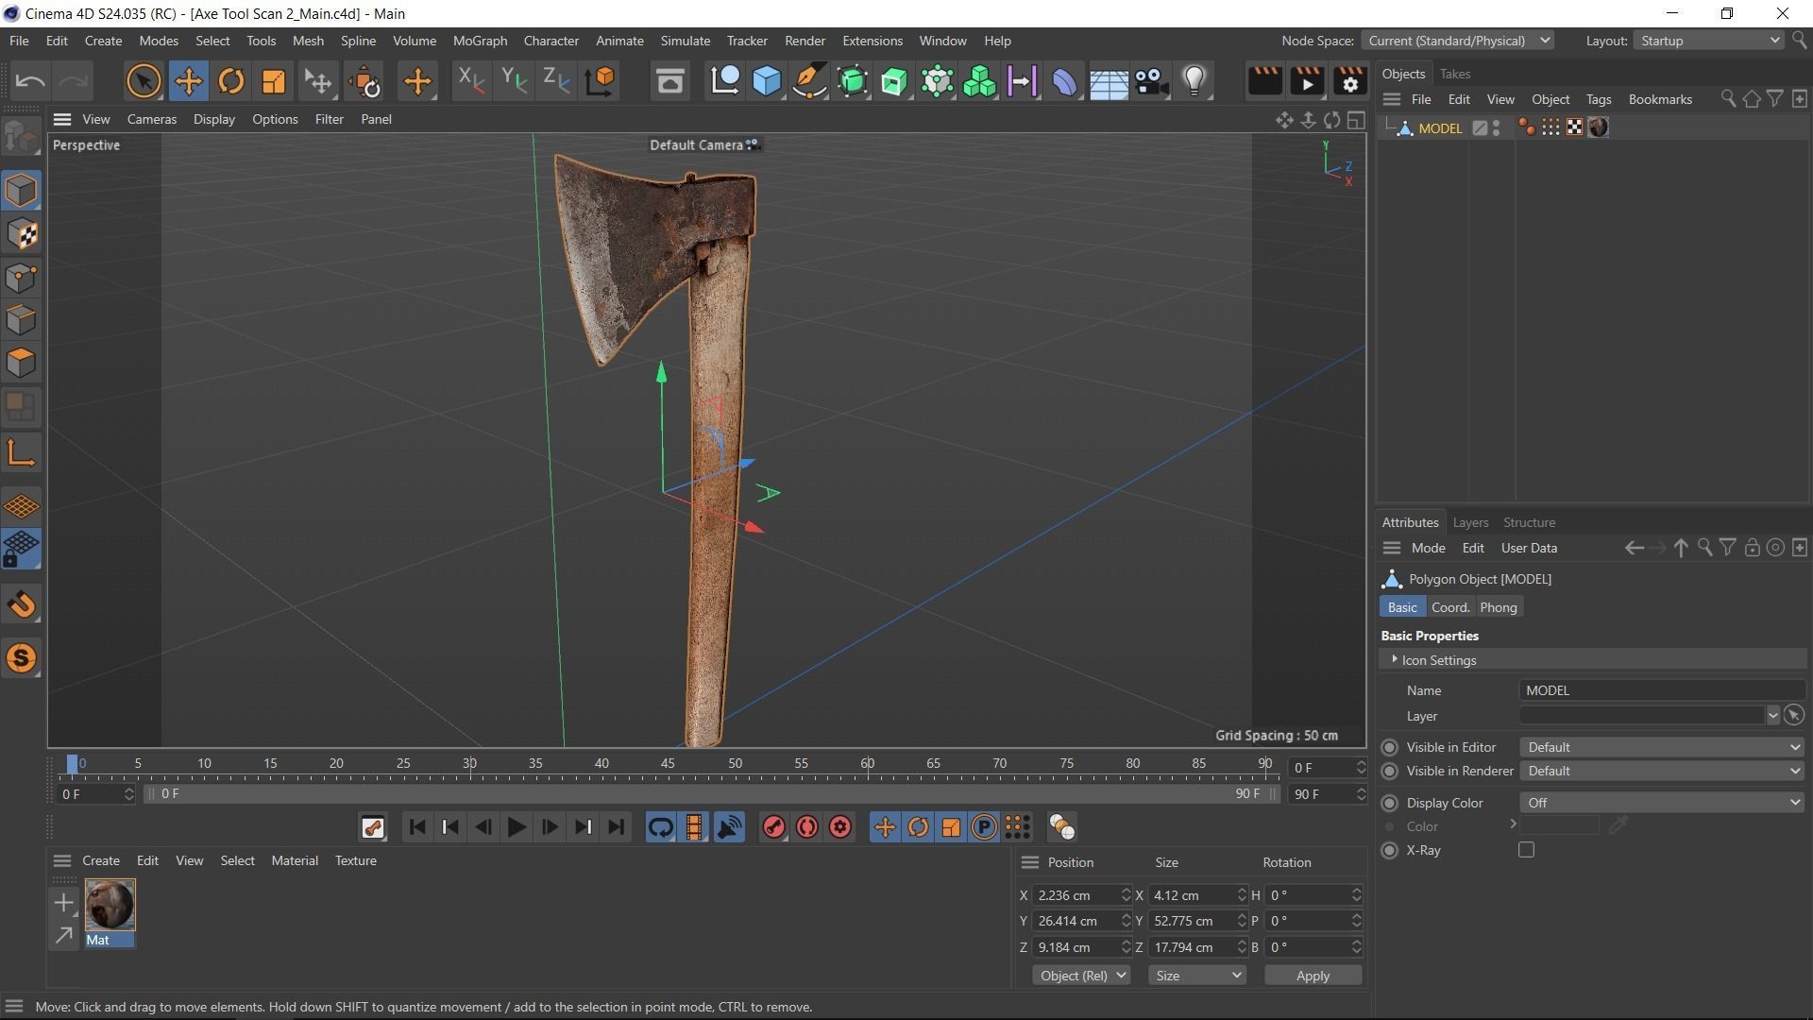Open viewport Cameras menu
This screenshot has width=1813, height=1020.
(152, 119)
